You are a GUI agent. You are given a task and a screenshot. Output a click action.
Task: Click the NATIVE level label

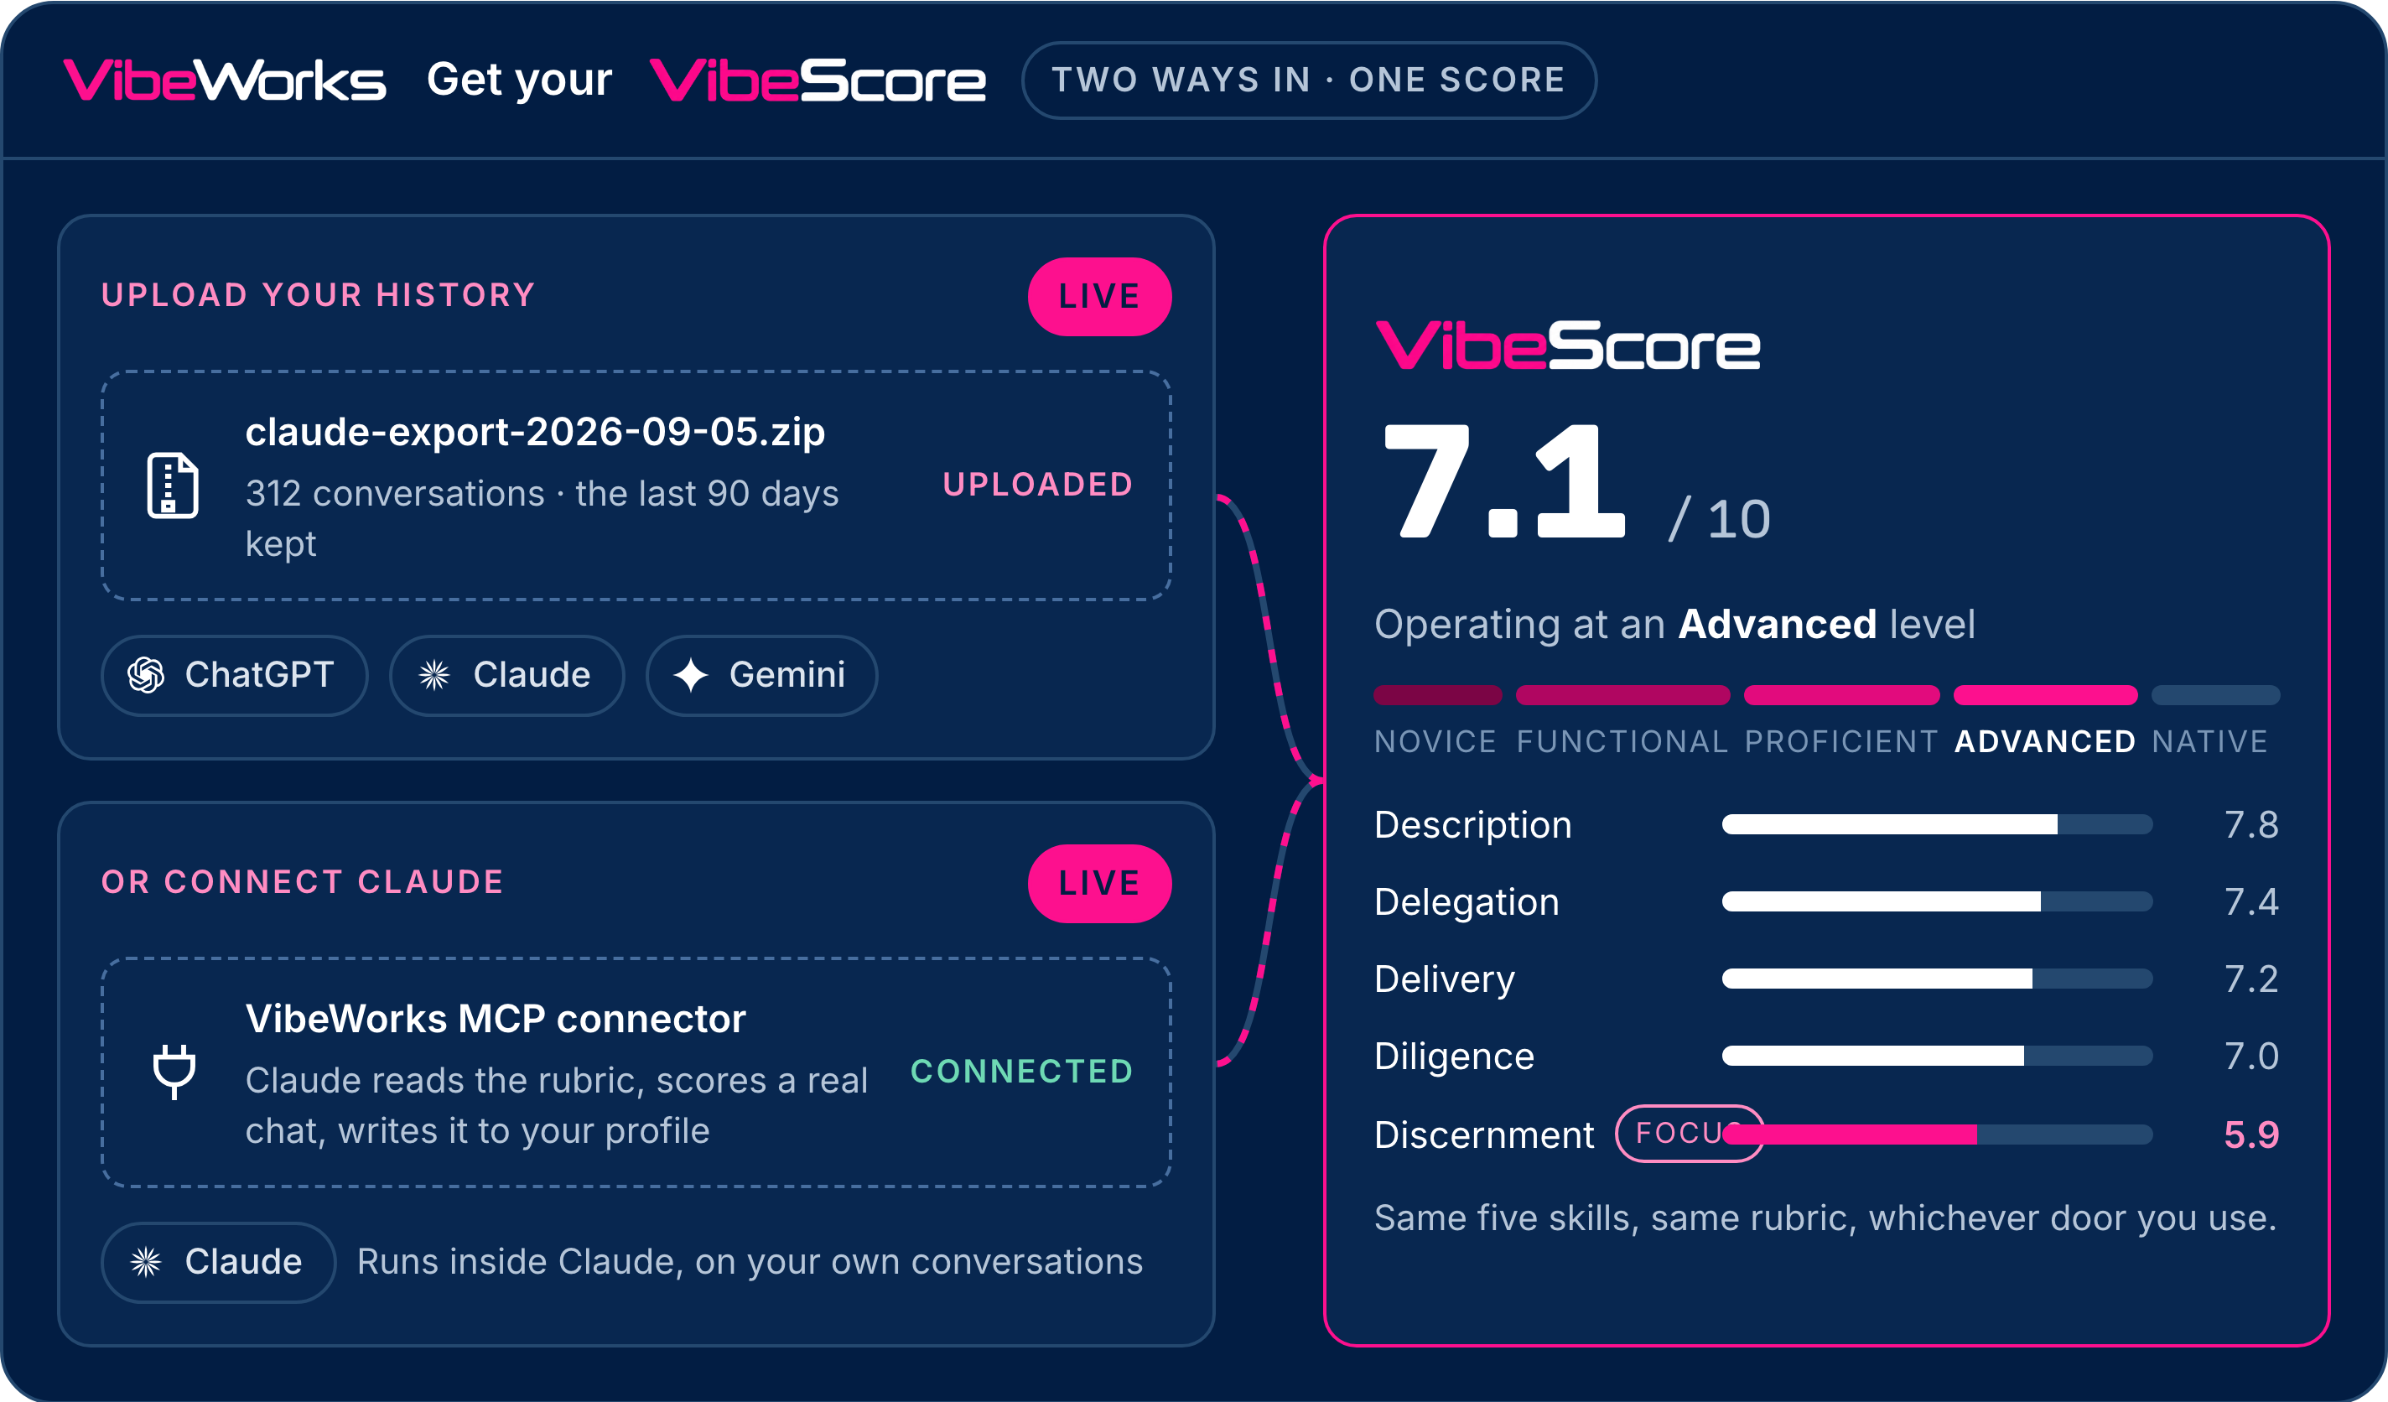(x=2210, y=741)
